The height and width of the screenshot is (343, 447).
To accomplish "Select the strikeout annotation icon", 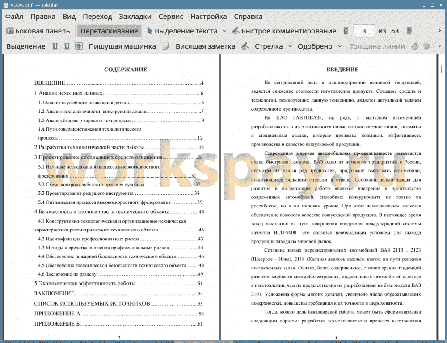I will point(79,46).
